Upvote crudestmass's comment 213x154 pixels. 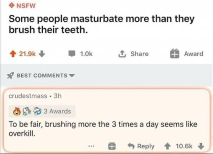(170, 146)
